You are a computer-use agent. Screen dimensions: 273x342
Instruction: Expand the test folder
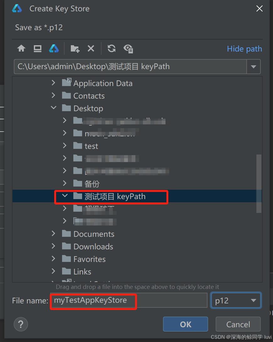(65, 145)
